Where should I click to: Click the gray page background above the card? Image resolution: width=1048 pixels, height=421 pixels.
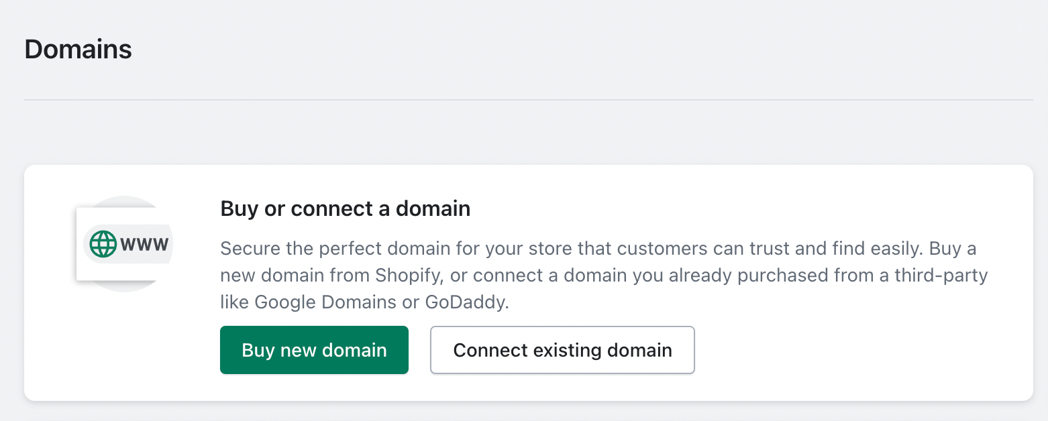point(529,134)
